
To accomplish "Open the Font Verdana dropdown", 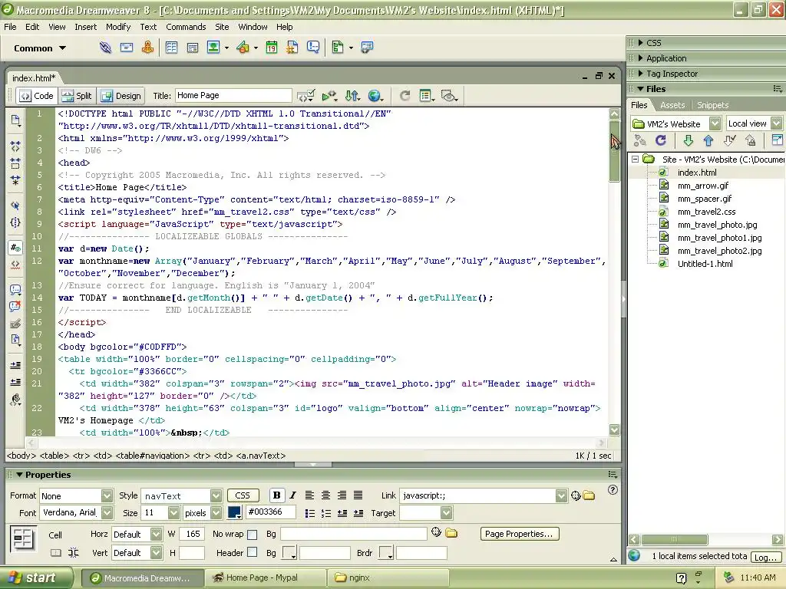I will (107, 513).
